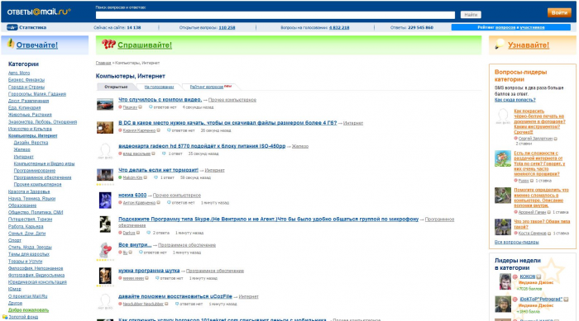Select category Еда, Кулинария
The height and width of the screenshot is (321, 579).
coord(24,108)
